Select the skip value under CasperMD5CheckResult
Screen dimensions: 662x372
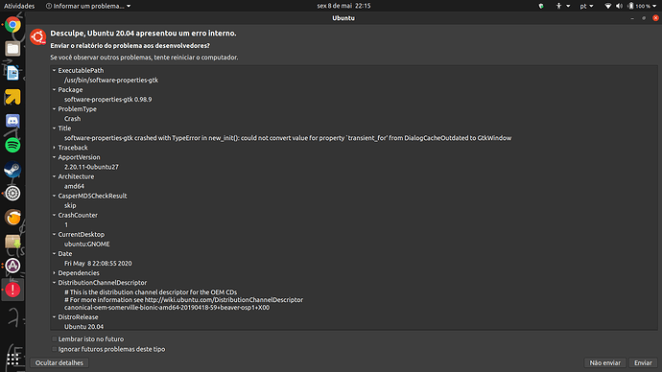(70, 206)
